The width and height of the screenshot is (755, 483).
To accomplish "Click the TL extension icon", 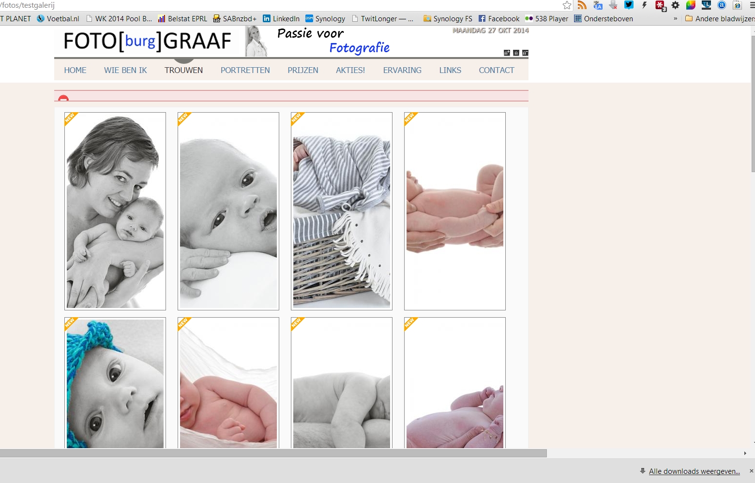I will click(x=706, y=5).
